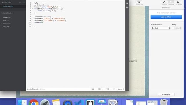Open the Brackets Extension Manager icon

127,8
